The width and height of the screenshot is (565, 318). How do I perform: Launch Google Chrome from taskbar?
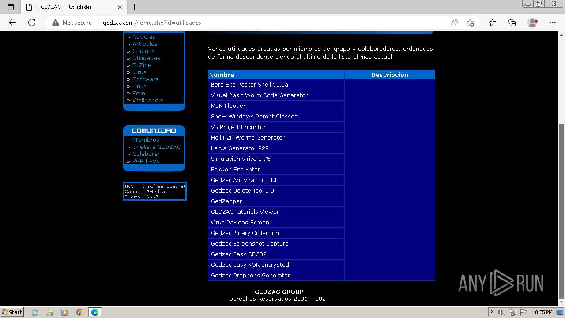coord(80,312)
